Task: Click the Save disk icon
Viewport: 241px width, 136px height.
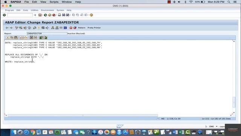Action: point(40,15)
